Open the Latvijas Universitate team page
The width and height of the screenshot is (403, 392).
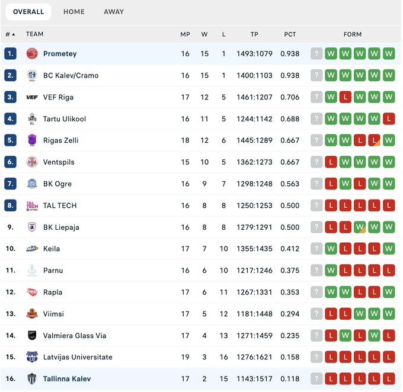click(78, 358)
